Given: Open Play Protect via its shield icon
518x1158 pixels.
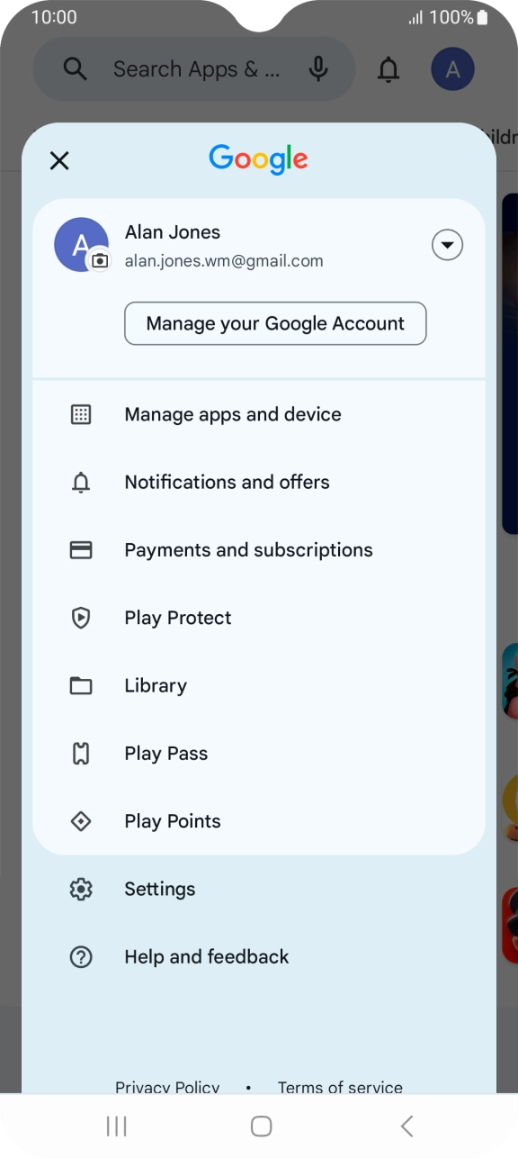Looking at the screenshot, I should pyautogui.click(x=81, y=618).
